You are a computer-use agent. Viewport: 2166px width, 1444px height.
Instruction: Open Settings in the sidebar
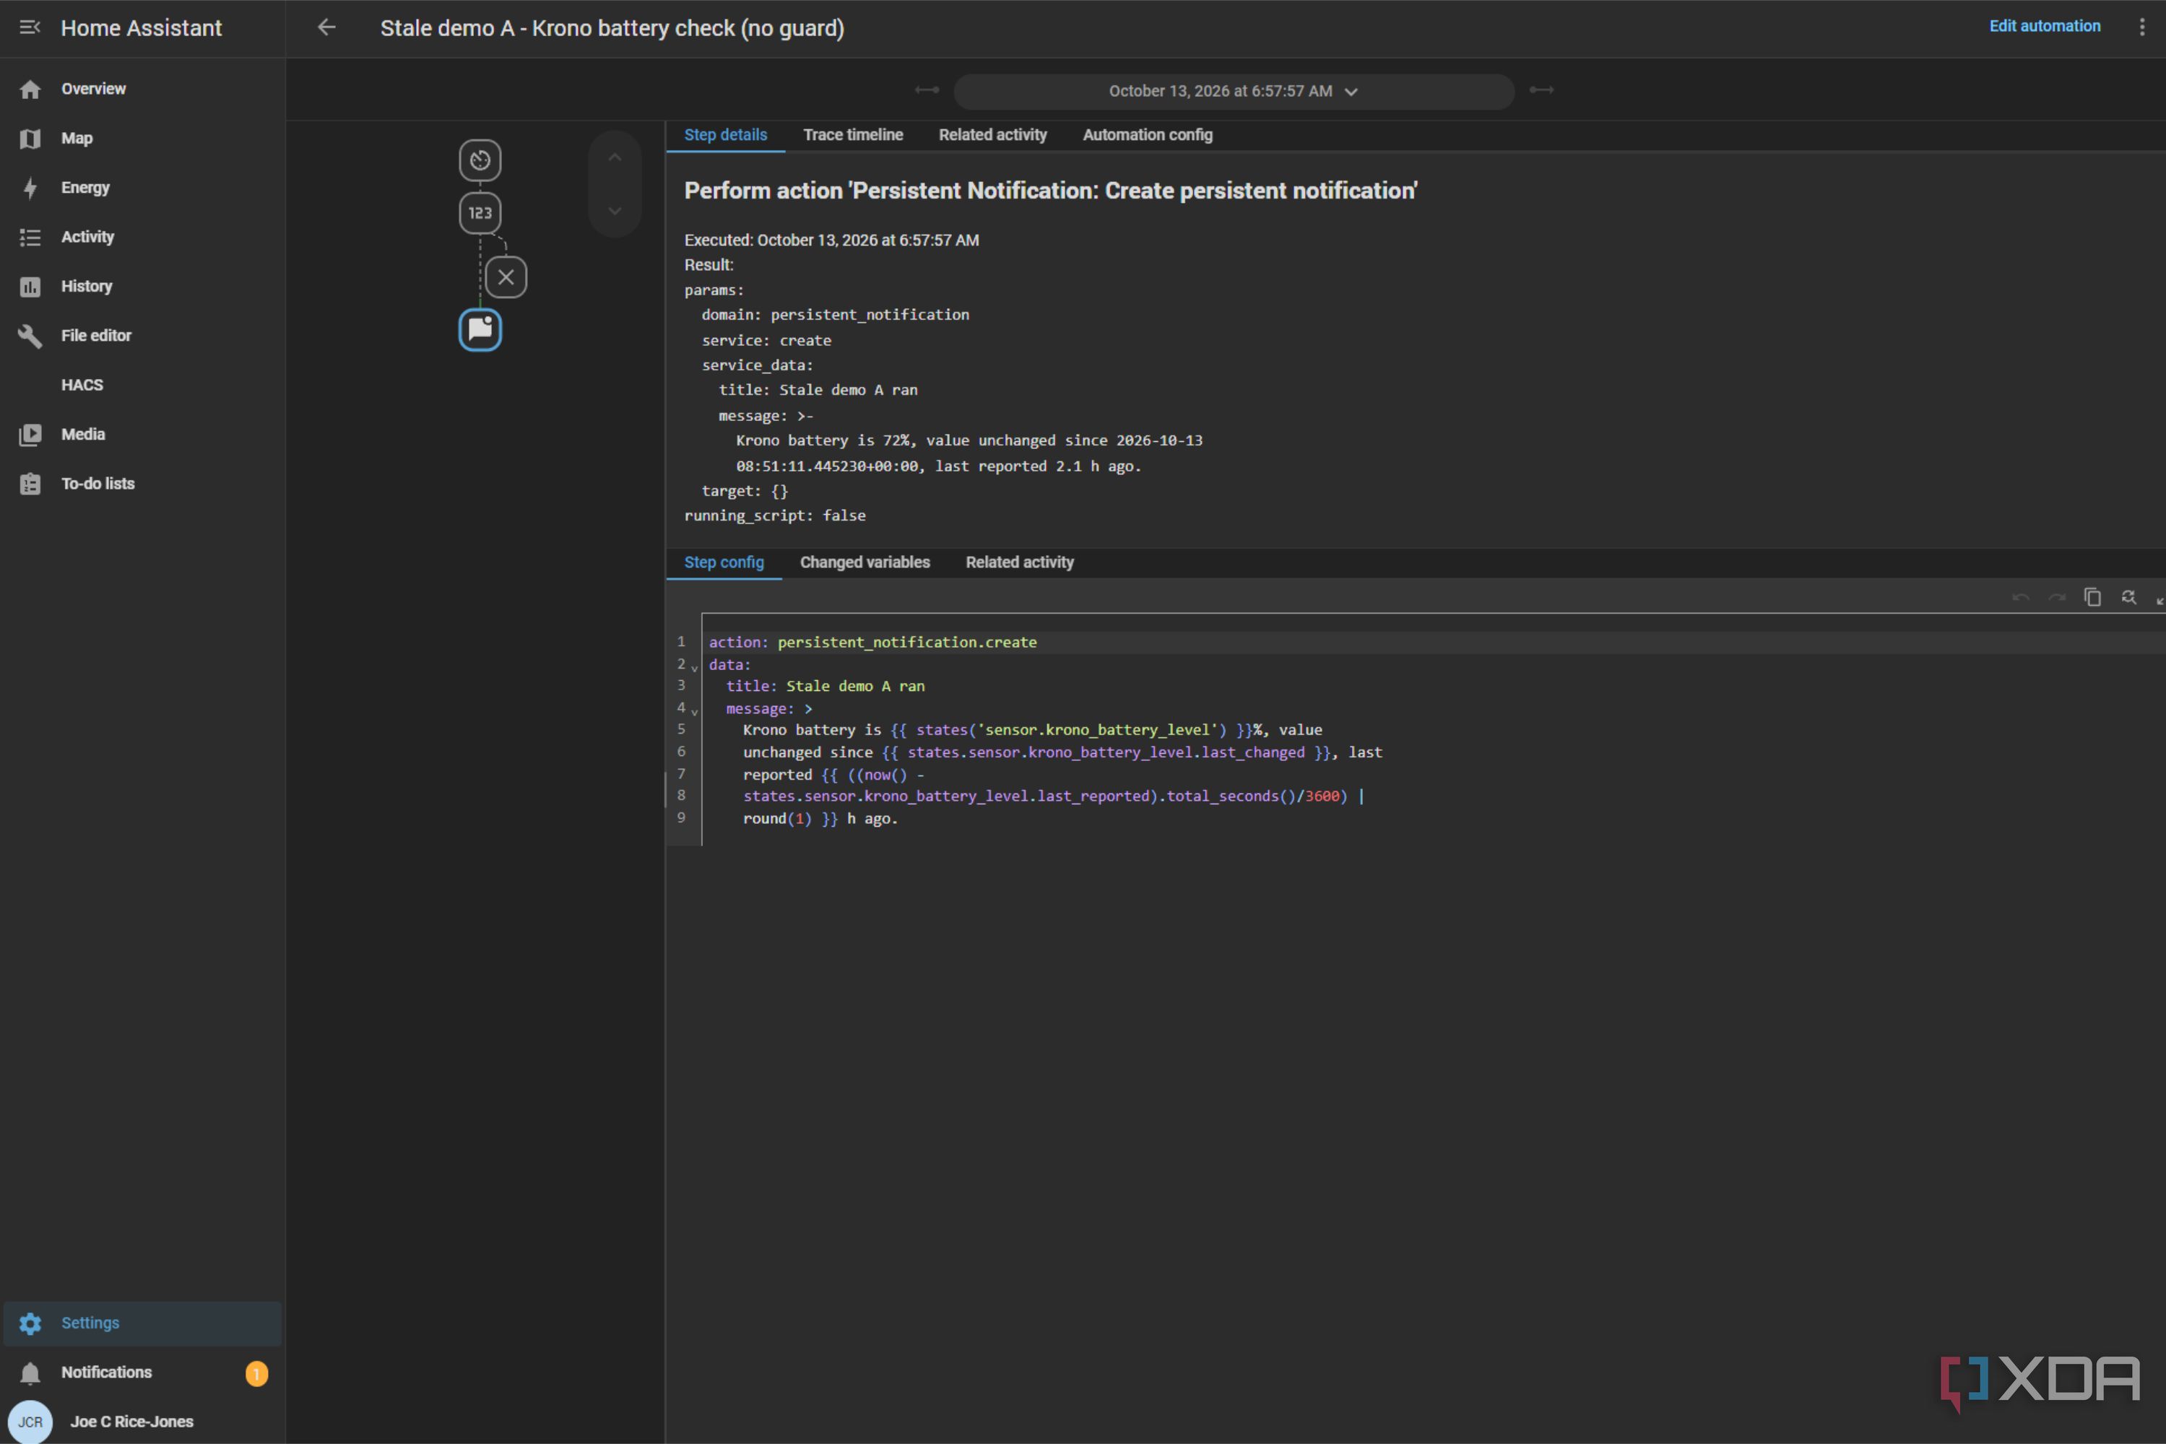tap(142, 1323)
